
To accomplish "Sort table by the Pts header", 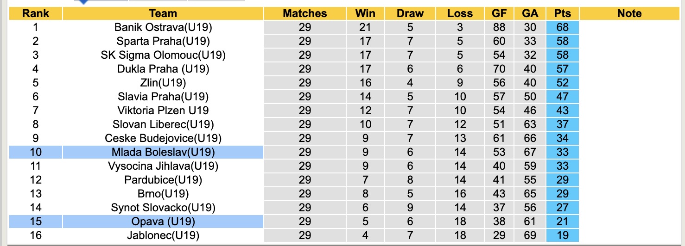I will pos(563,13).
